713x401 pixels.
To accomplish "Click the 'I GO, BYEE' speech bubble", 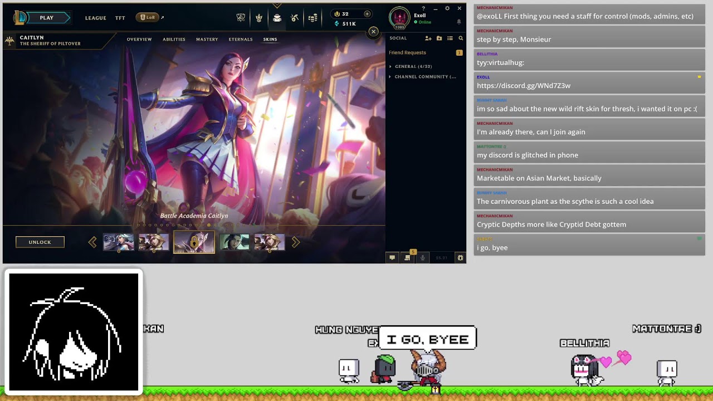I will [428, 339].
